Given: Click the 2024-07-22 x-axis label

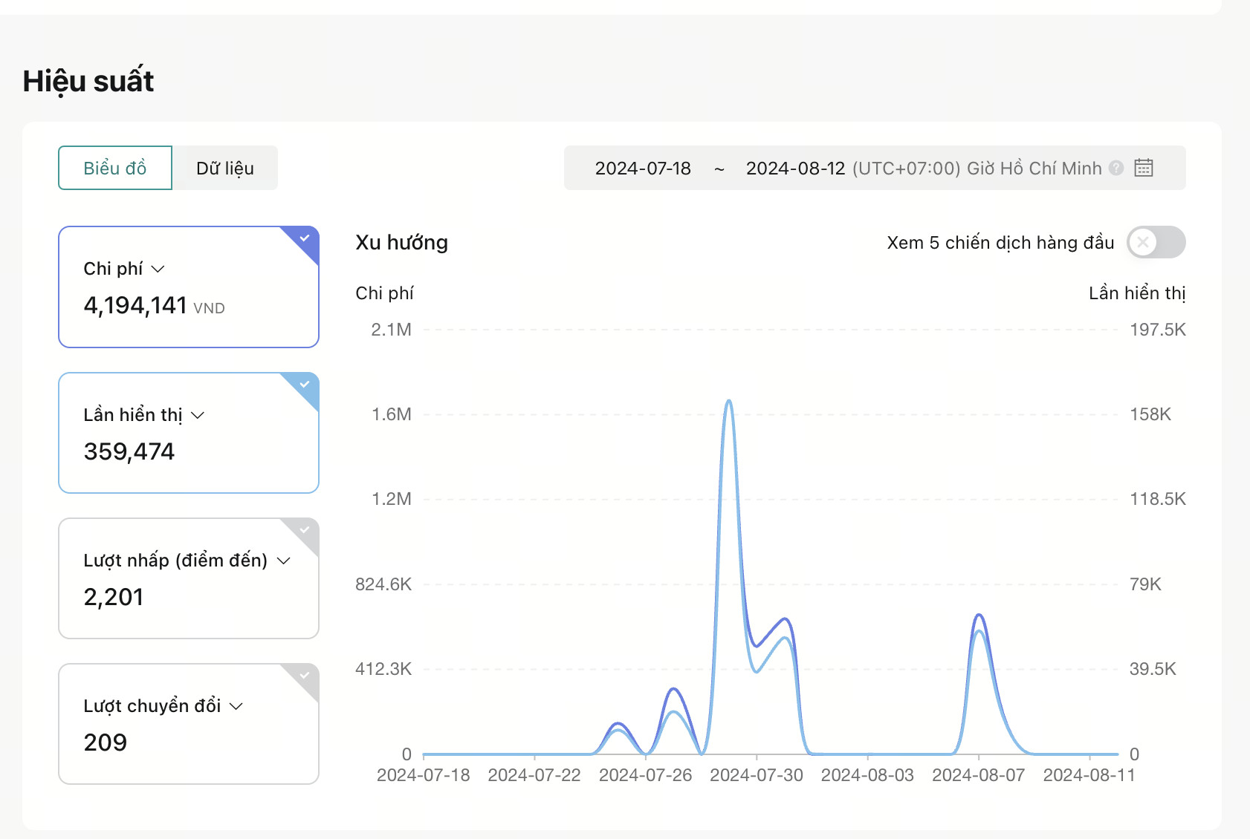Looking at the screenshot, I should (x=534, y=775).
